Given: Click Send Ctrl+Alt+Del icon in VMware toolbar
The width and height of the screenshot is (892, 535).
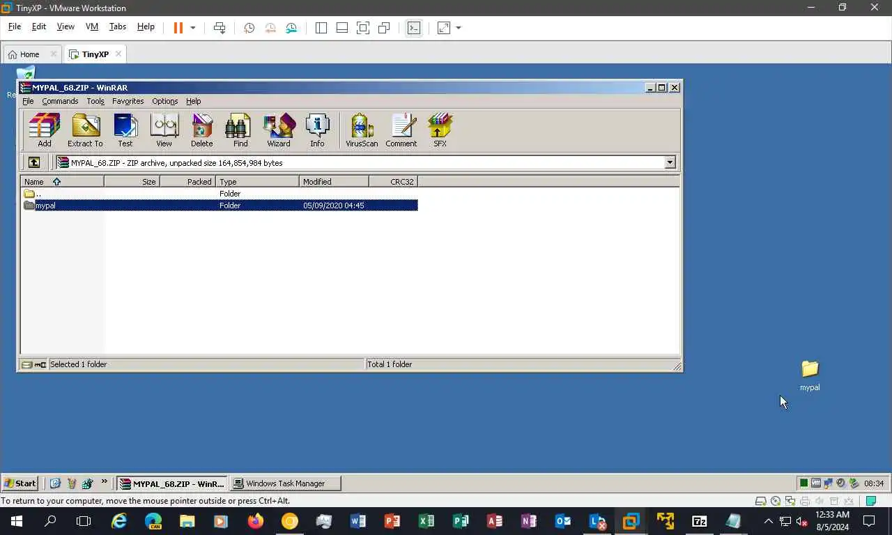Looking at the screenshot, I should pyautogui.click(x=220, y=28).
